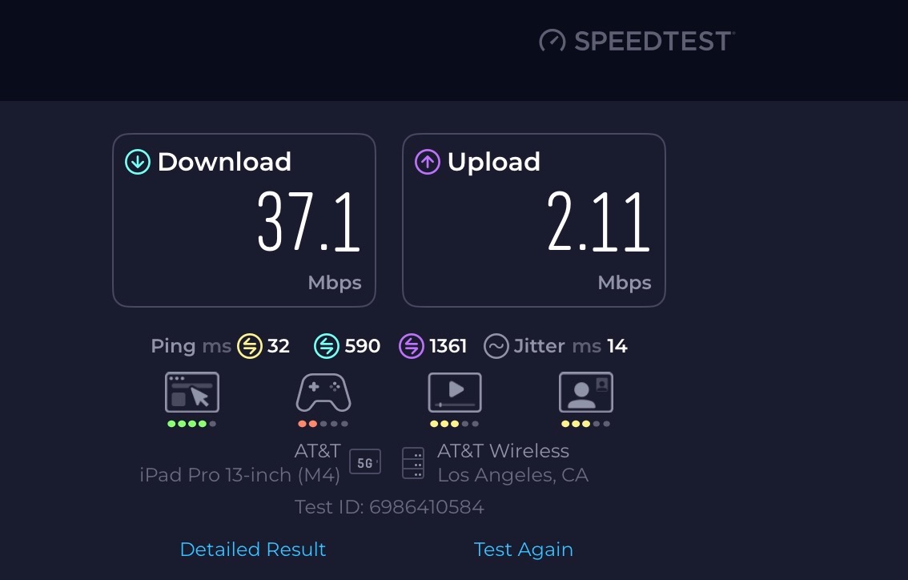Select the video streaming performance icon
This screenshot has width=908, height=580.
tap(454, 392)
